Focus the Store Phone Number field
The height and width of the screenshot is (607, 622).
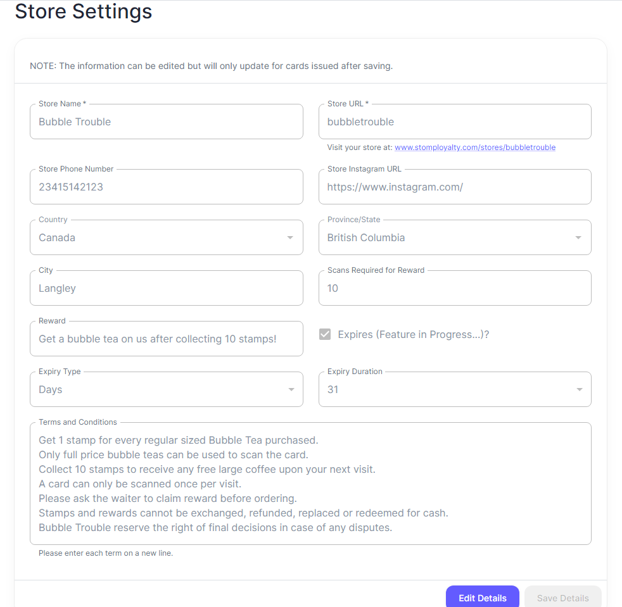click(166, 187)
